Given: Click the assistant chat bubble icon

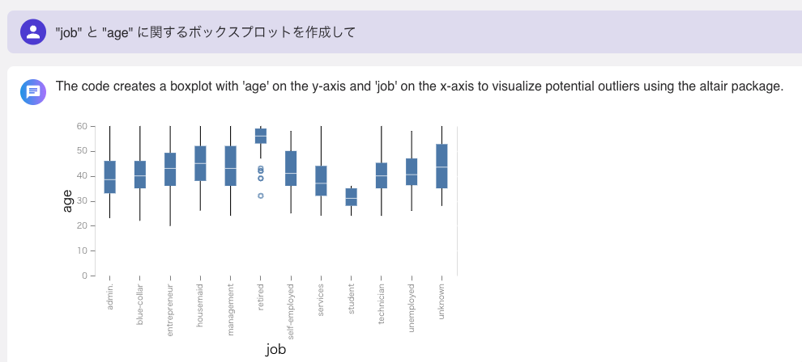Looking at the screenshot, I should point(33,92).
